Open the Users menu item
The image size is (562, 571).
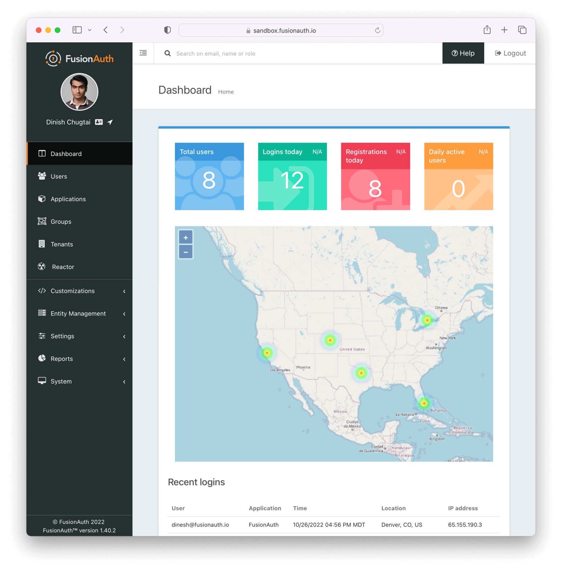(80, 176)
